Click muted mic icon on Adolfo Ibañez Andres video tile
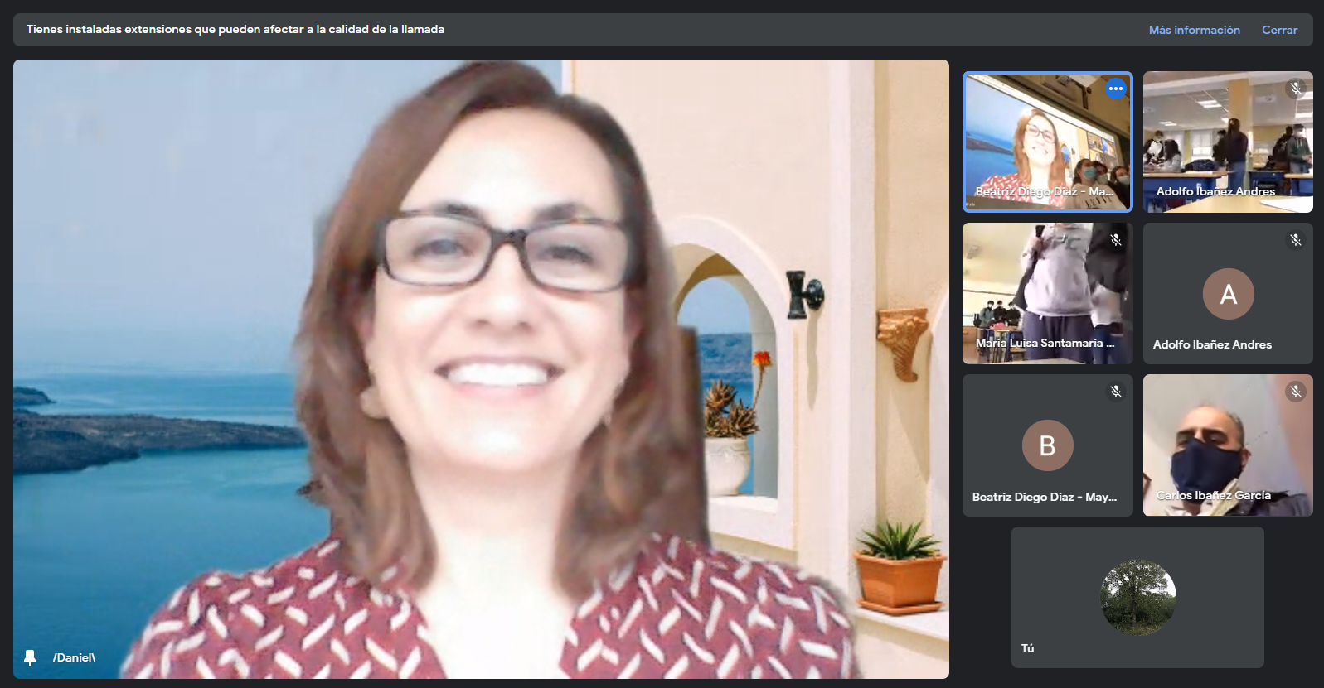Image resolution: width=1324 pixels, height=688 pixels. pos(1296,88)
